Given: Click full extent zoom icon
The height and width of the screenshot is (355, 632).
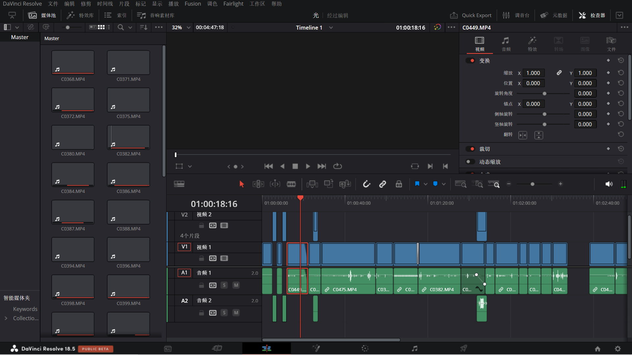Looking at the screenshot, I should point(461,184).
